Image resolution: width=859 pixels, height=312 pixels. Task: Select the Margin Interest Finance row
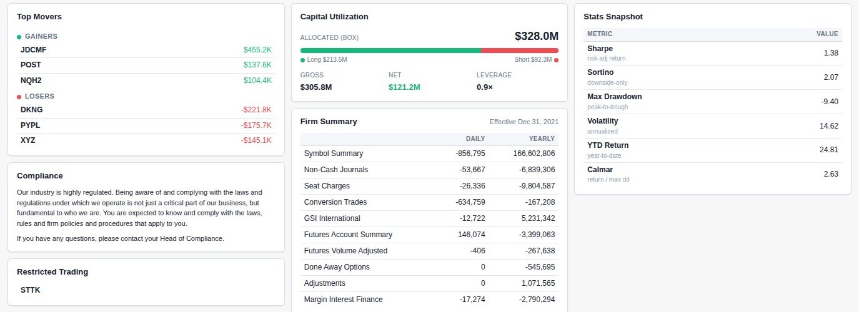[x=429, y=300]
